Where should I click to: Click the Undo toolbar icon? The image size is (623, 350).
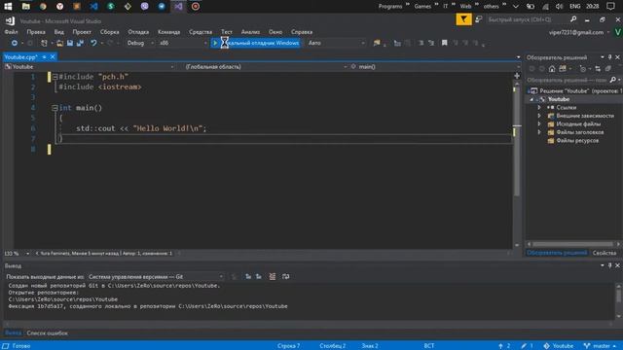pyautogui.click(x=93, y=43)
